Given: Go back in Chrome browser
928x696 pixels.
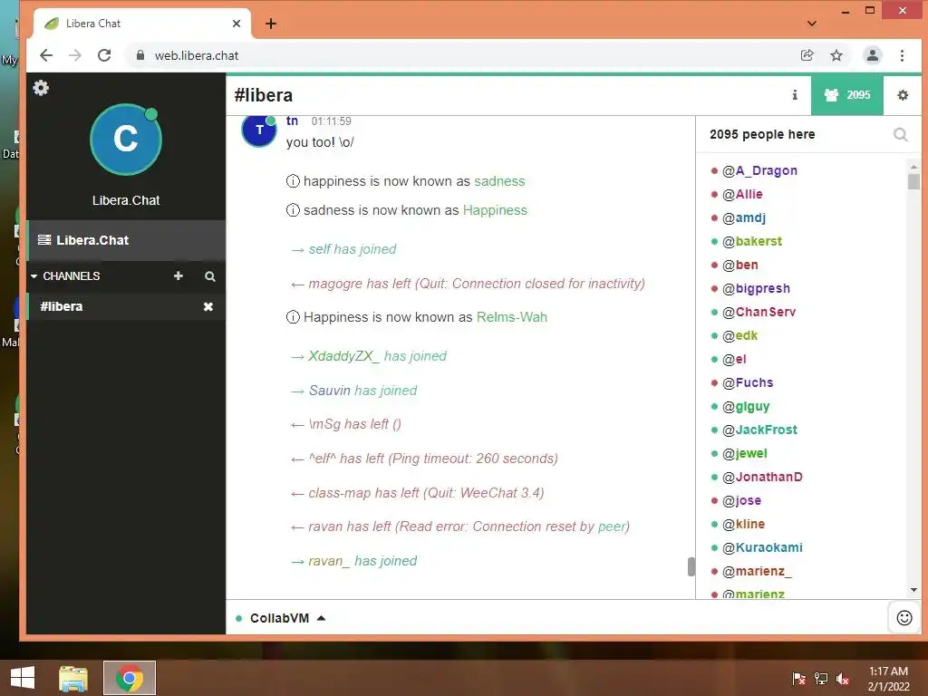Looking at the screenshot, I should click(46, 55).
